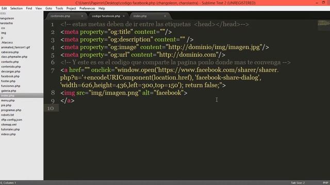Click the og:image content URL text
This screenshot has height=185, width=330.
(214, 47)
